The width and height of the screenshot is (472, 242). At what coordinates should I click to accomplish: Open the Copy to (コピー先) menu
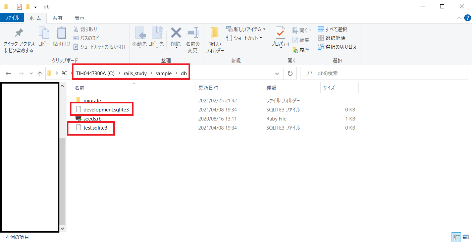pyautogui.click(x=156, y=38)
